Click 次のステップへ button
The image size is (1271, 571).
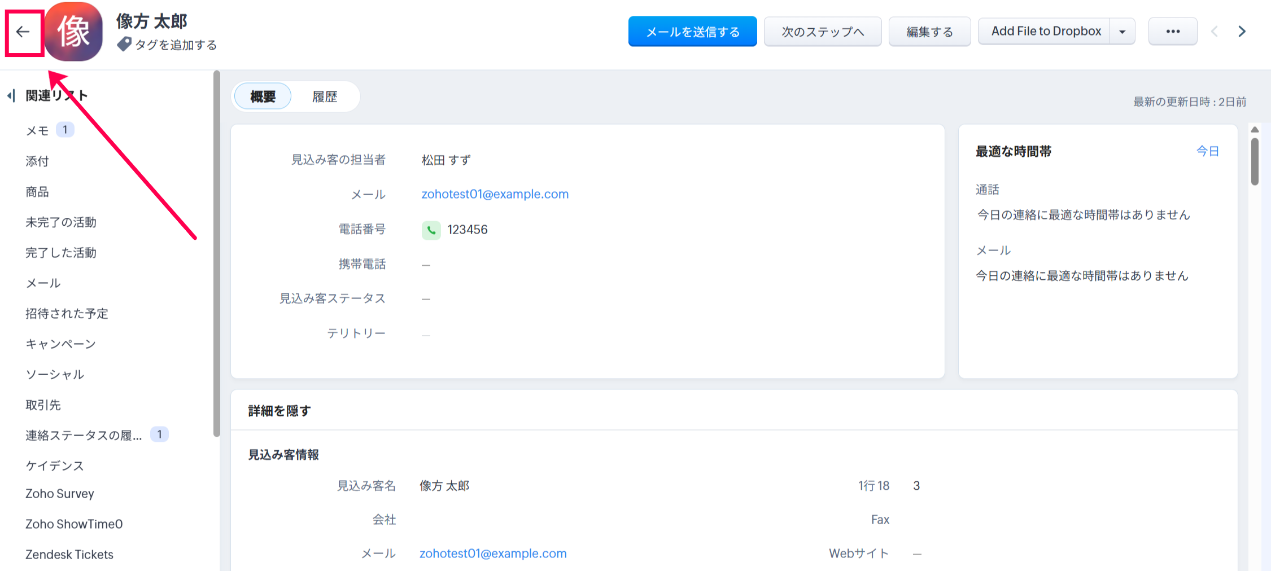pyautogui.click(x=822, y=32)
